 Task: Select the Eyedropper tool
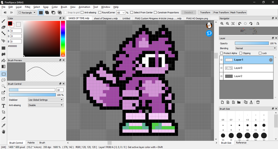point(3,126)
